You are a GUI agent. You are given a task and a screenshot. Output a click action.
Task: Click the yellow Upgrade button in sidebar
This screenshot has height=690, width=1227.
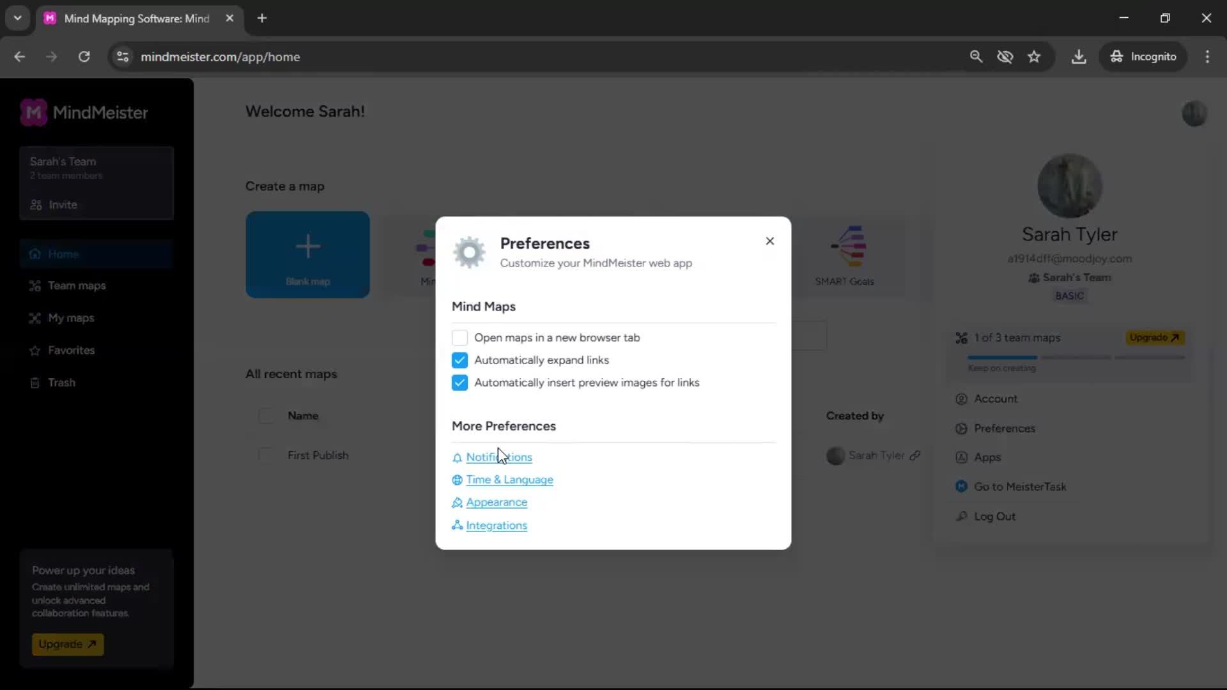(x=68, y=644)
